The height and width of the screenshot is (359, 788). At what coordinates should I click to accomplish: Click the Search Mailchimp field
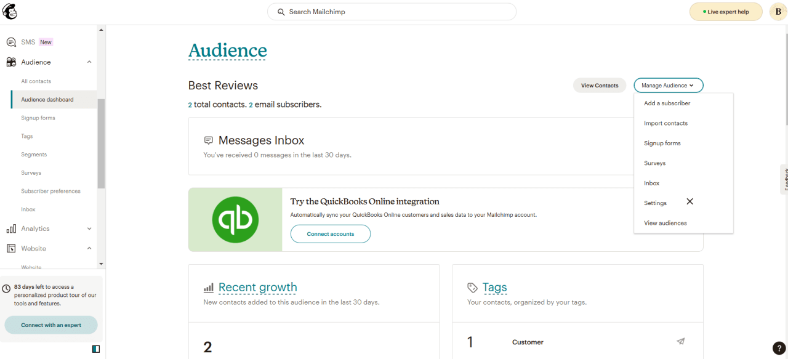pos(392,11)
